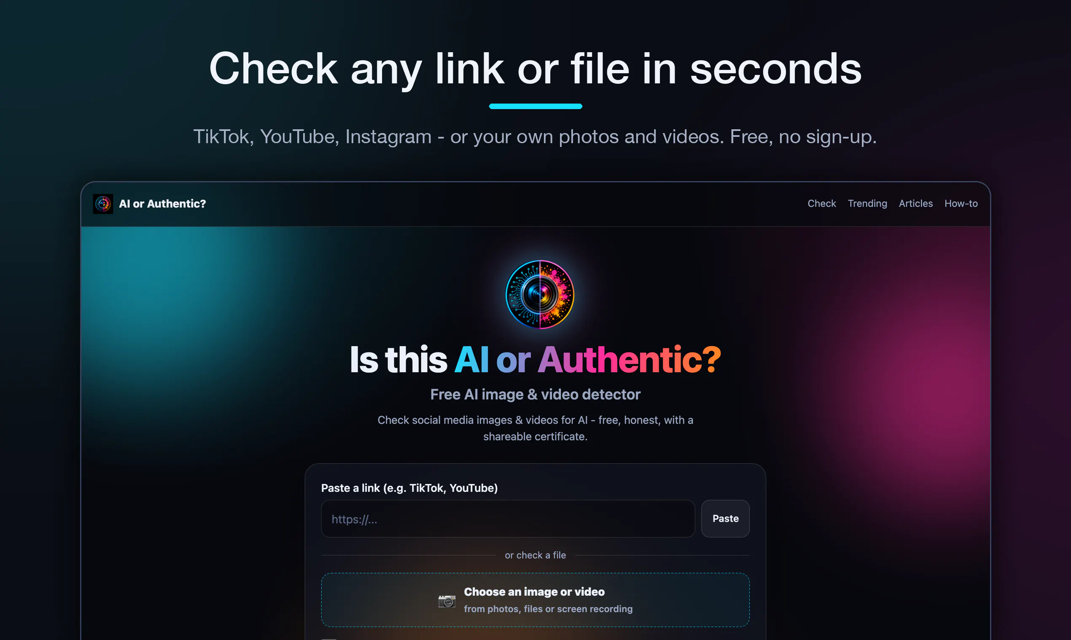Select 'Choose an image or video' text

point(534,592)
